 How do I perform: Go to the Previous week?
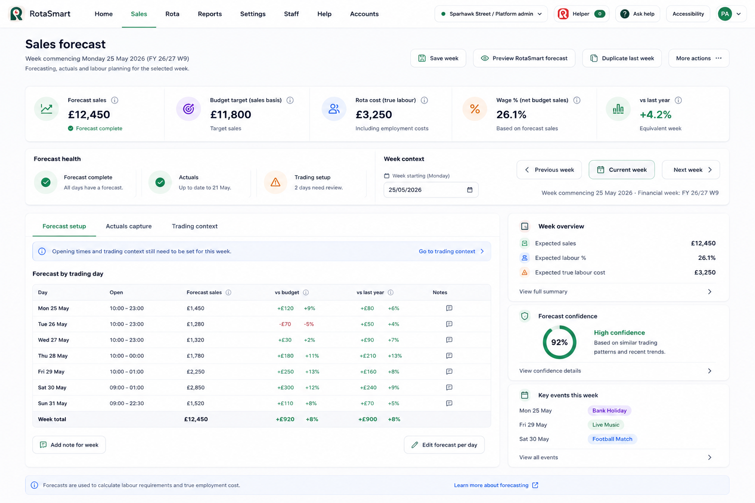tap(549, 170)
